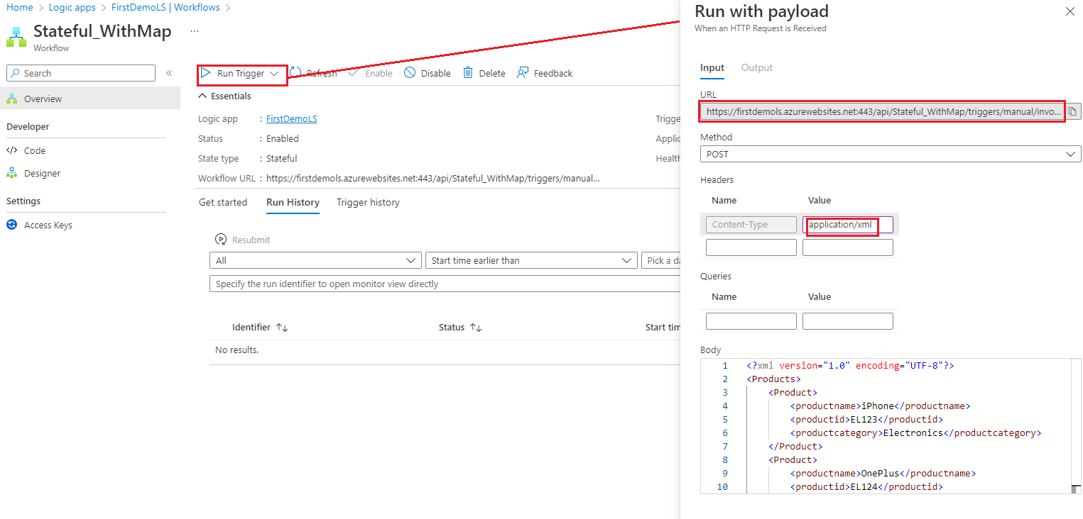Click the Content-Type header name field

(x=751, y=225)
